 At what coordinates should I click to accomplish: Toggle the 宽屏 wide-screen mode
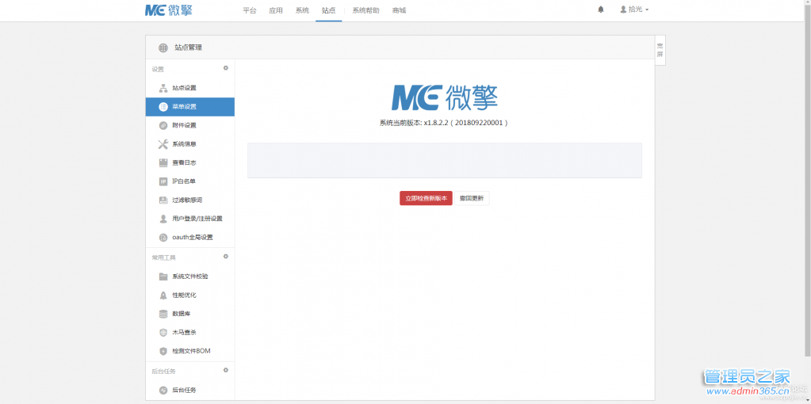[x=660, y=50]
